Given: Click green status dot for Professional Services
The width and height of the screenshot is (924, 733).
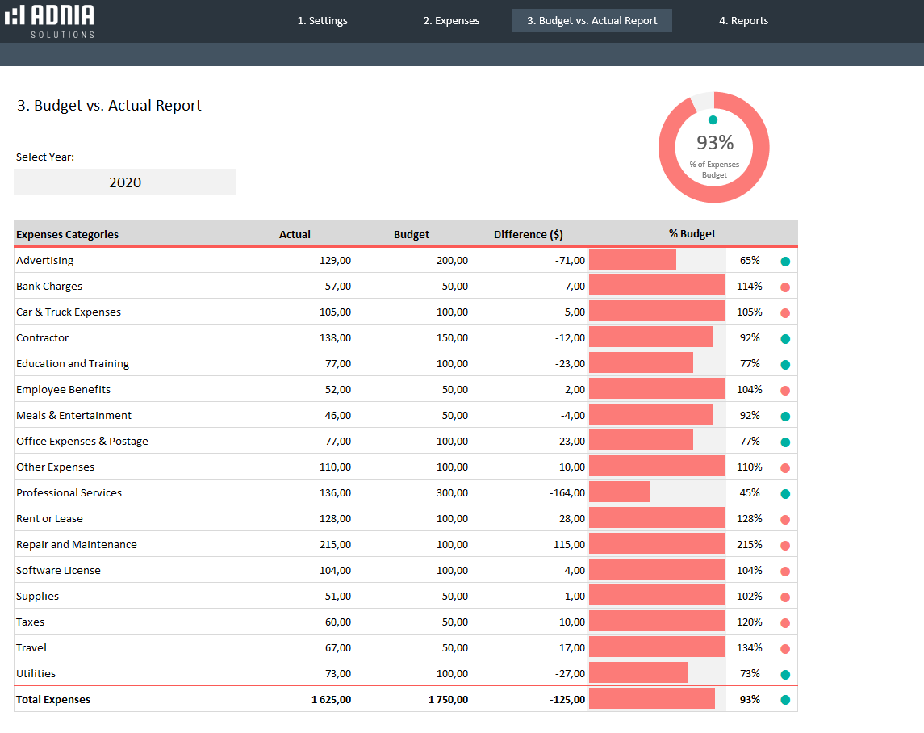Looking at the screenshot, I should 785,494.
